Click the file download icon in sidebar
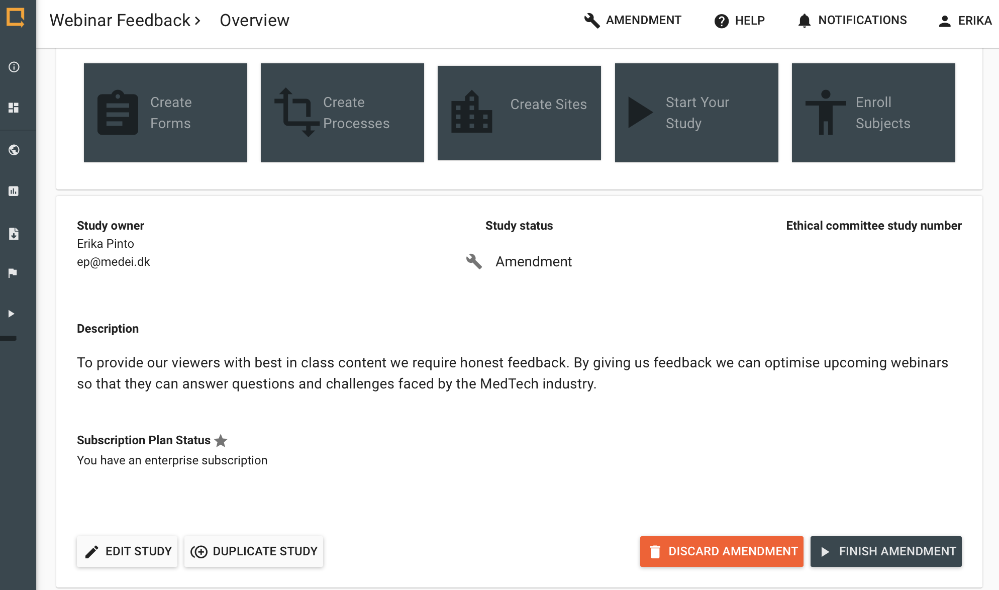Screen dimensions: 999x590 tap(14, 234)
